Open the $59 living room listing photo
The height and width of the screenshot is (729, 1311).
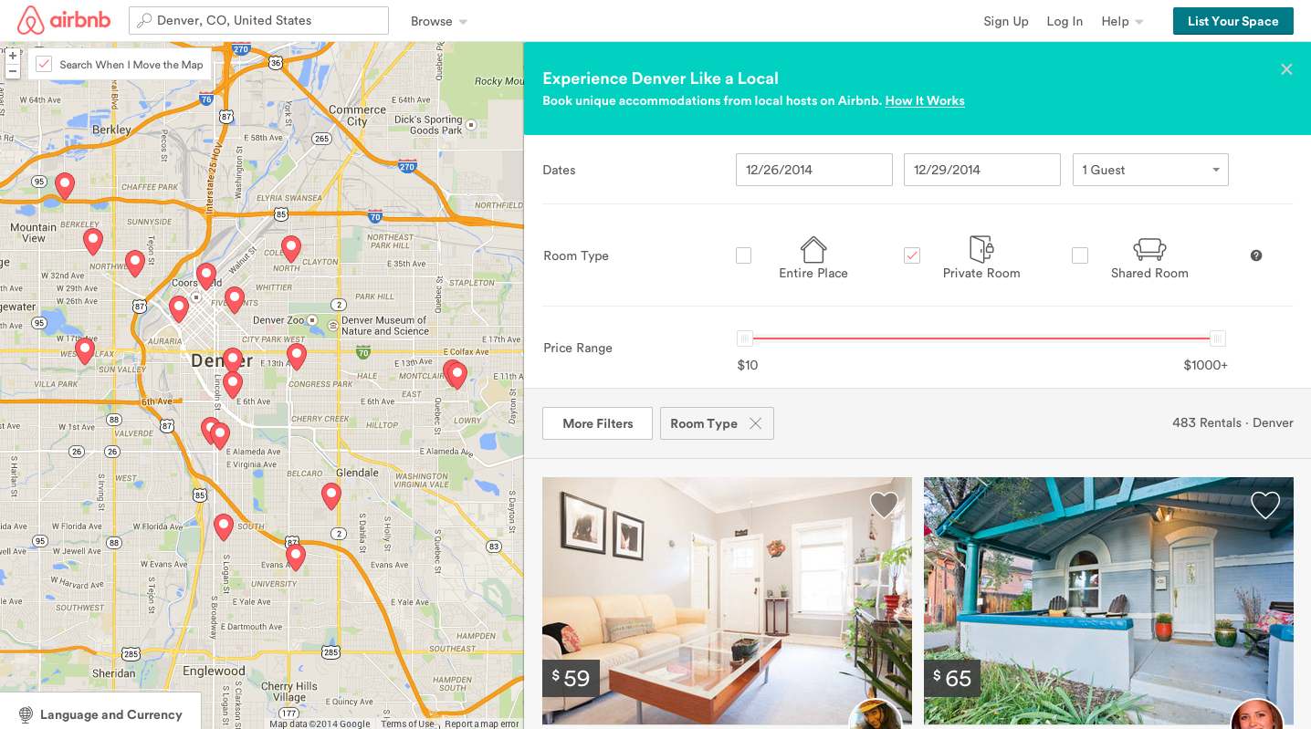727,600
